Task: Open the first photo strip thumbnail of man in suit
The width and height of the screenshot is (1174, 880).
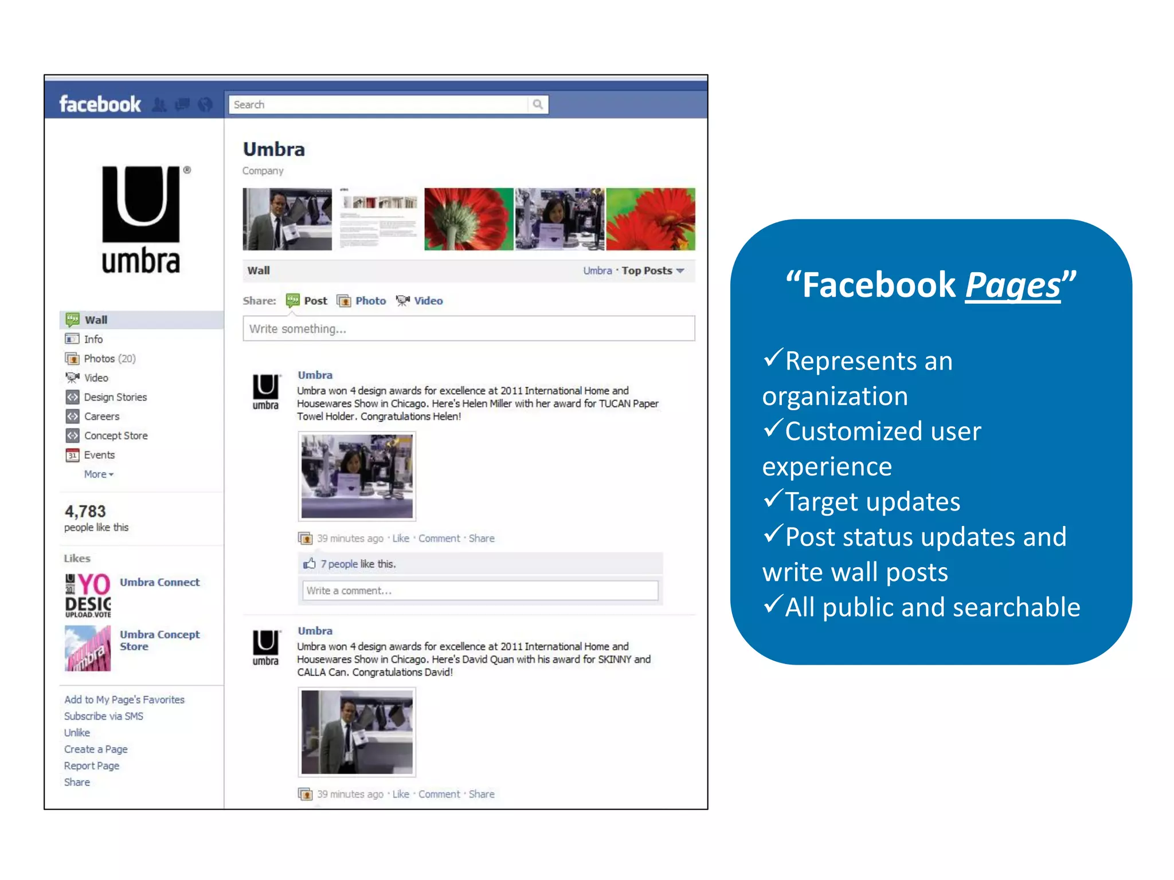Action: (287, 219)
